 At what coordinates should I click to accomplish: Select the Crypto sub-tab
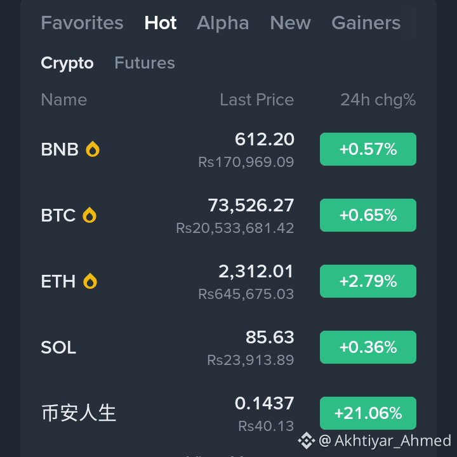point(67,63)
